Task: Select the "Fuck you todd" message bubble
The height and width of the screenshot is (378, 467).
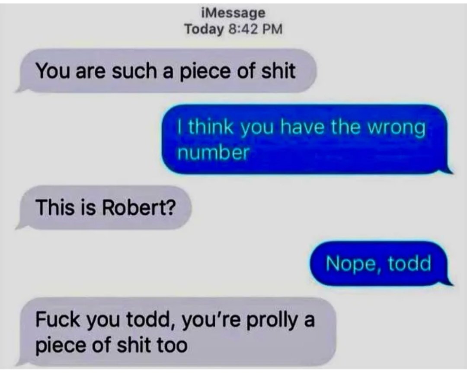Action: click(x=176, y=332)
